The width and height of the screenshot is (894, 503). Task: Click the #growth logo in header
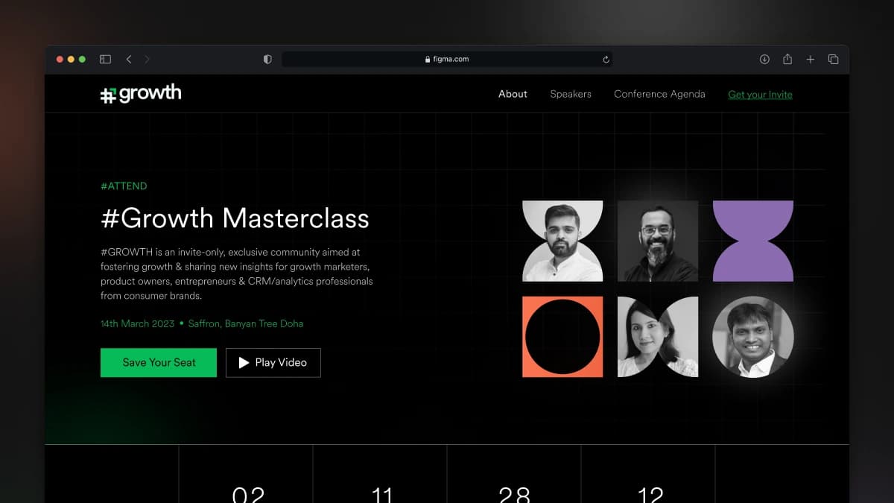pyautogui.click(x=141, y=94)
